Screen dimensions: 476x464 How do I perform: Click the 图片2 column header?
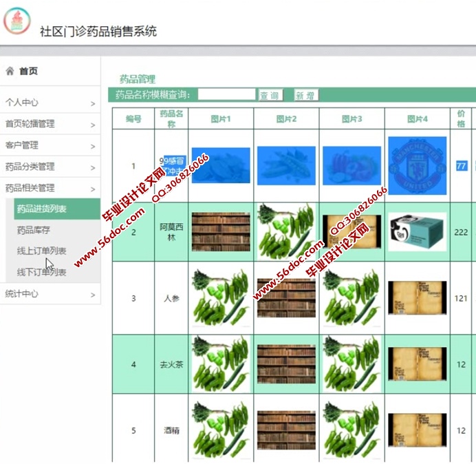coord(286,119)
